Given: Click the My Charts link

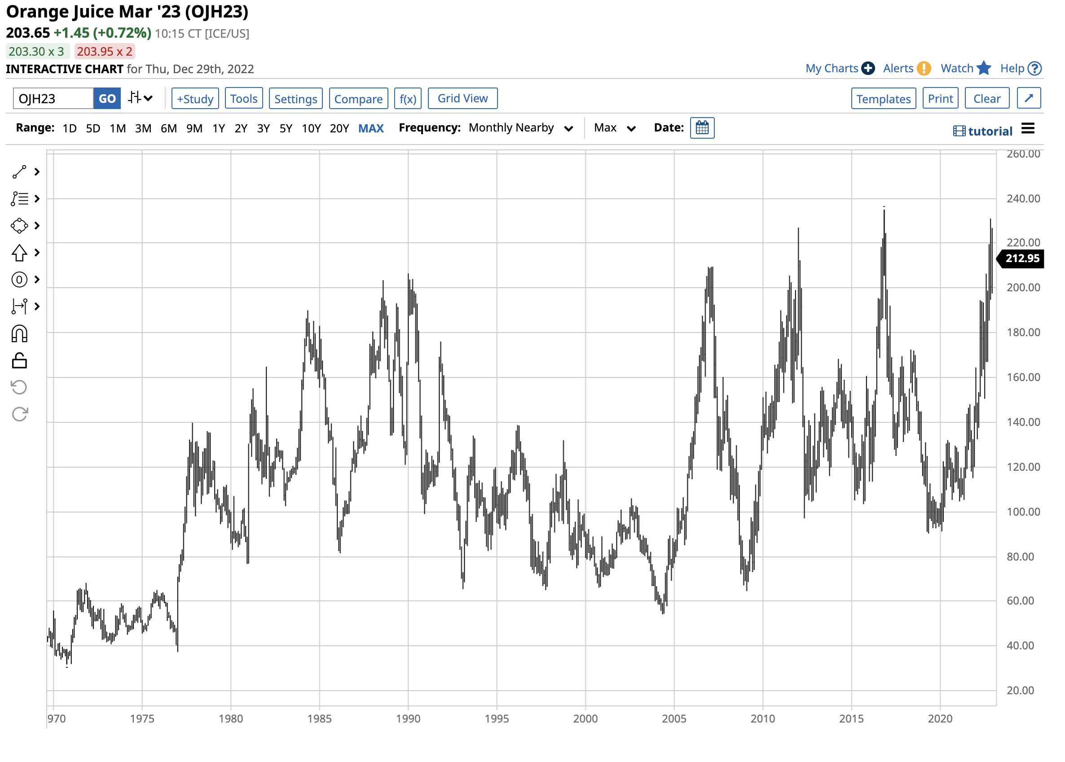Looking at the screenshot, I should tap(832, 69).
